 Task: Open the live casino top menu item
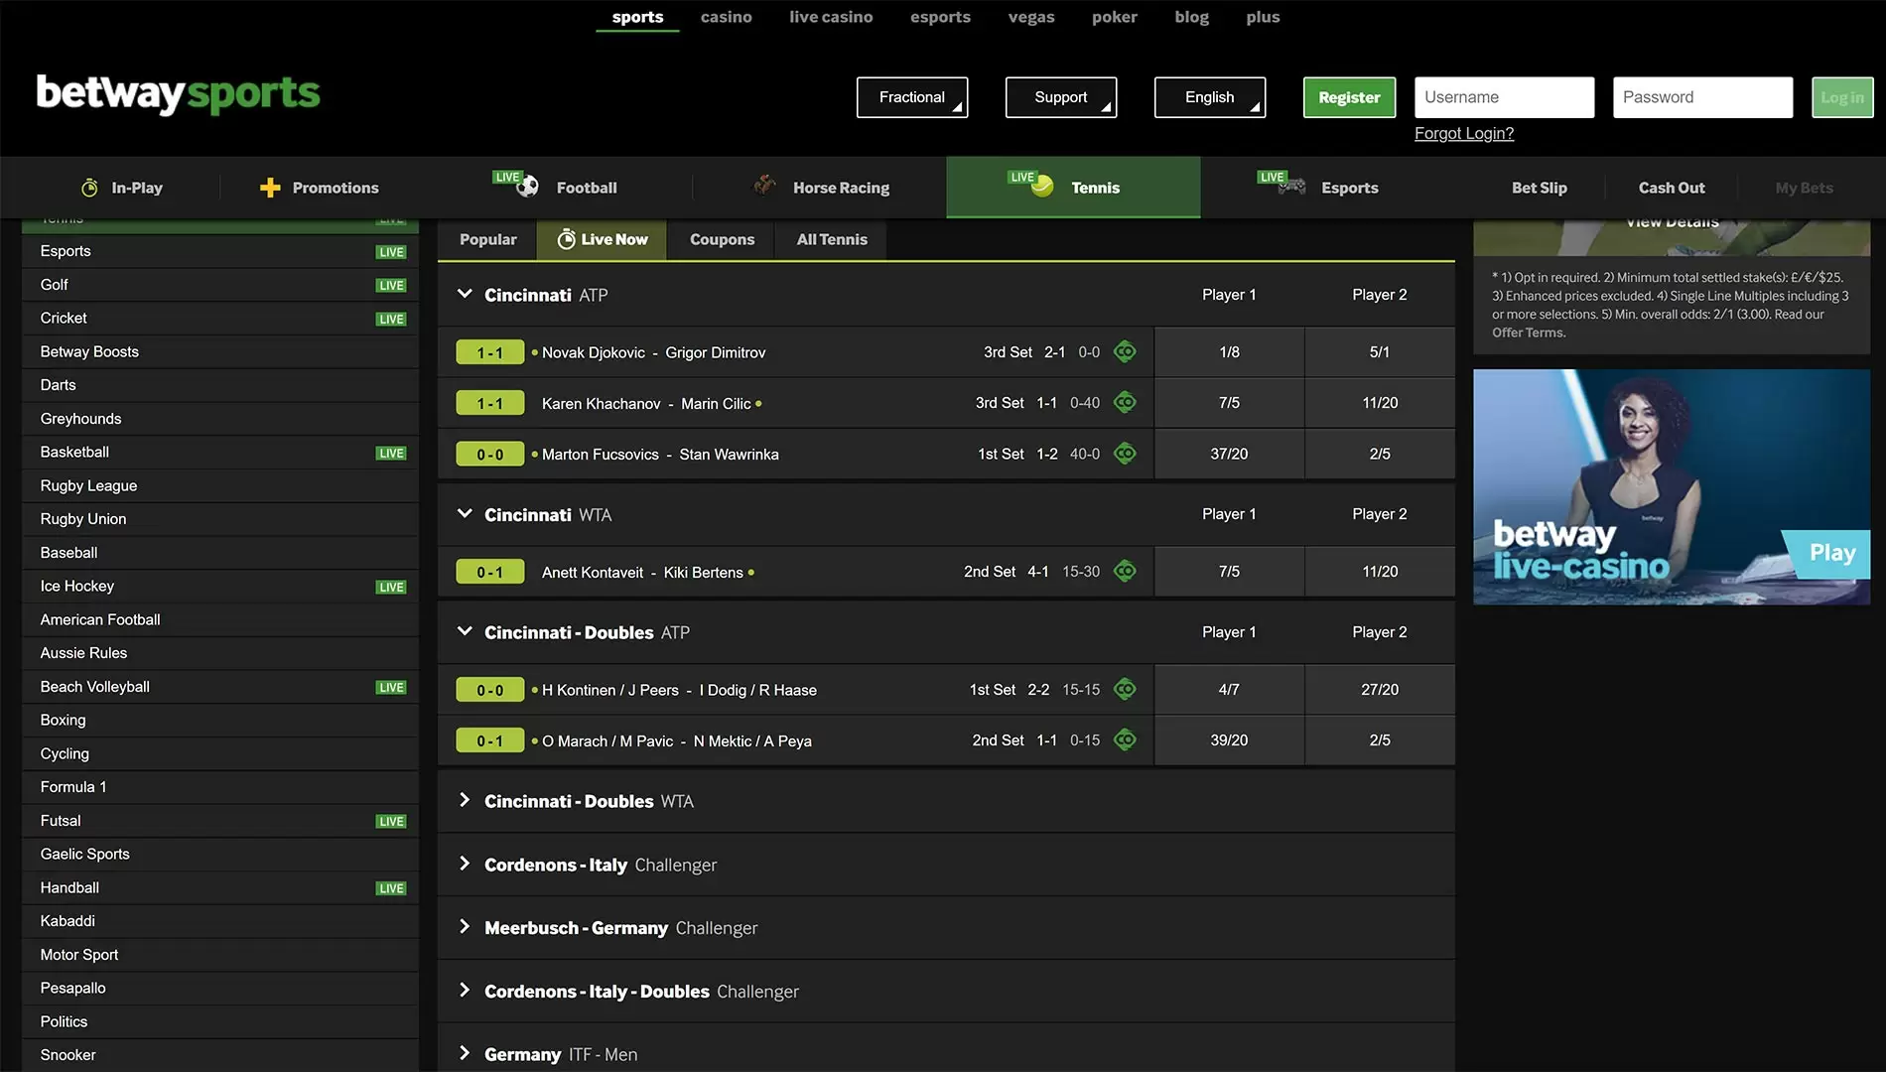tap(831, 17)
